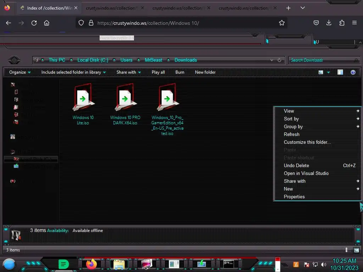Click Burn in the Explorer toolbar
Screen dimensions: 363x272
(180, 72)
